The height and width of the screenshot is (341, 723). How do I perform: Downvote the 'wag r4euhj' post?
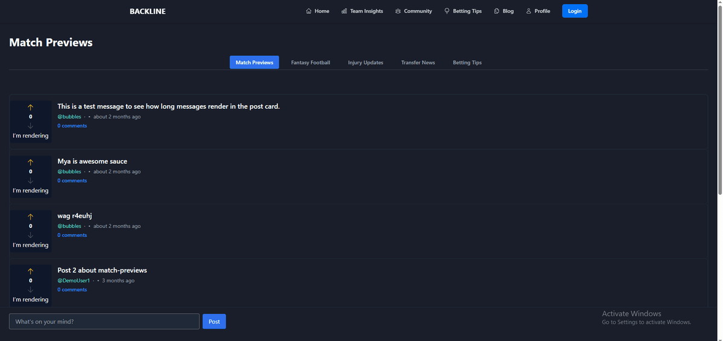click(x=31, y=235)
